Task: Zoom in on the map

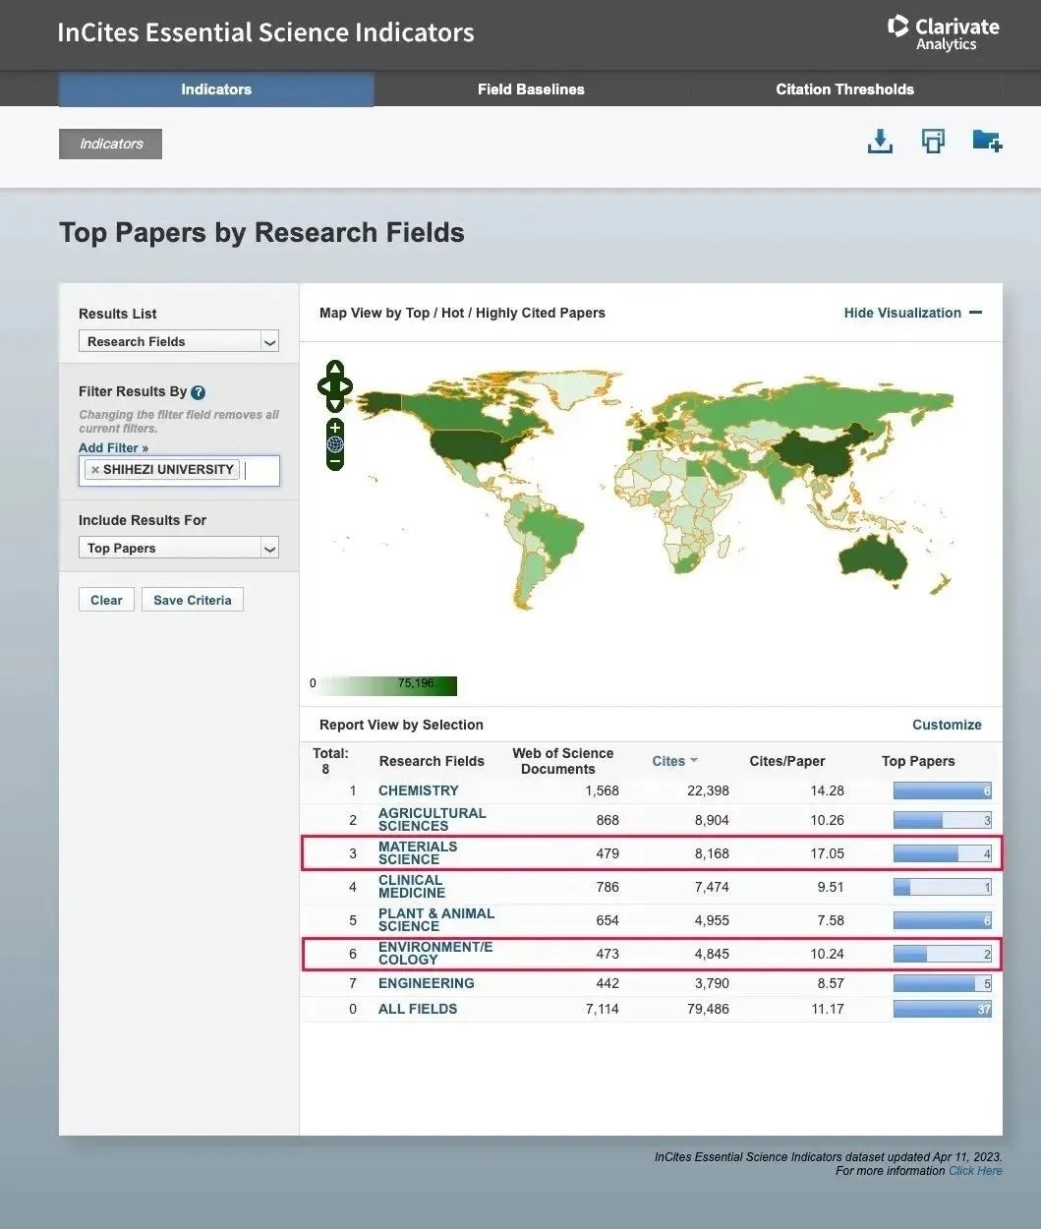Action: [335, 428]
